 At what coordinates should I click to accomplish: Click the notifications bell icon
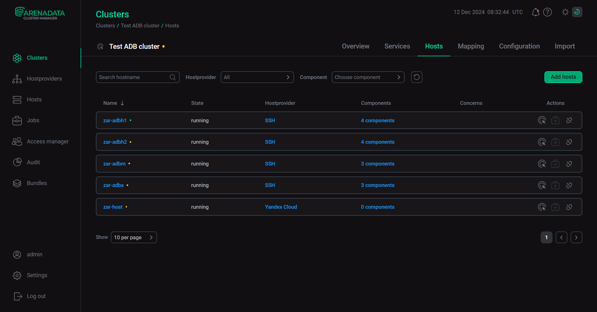tap(535, 12)
